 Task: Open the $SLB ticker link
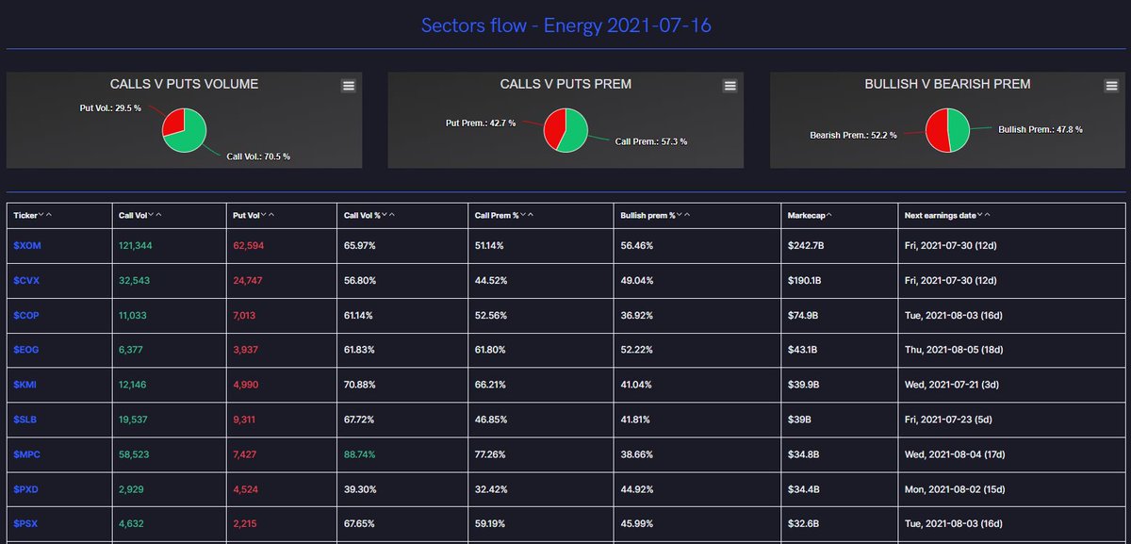point(25,420)
